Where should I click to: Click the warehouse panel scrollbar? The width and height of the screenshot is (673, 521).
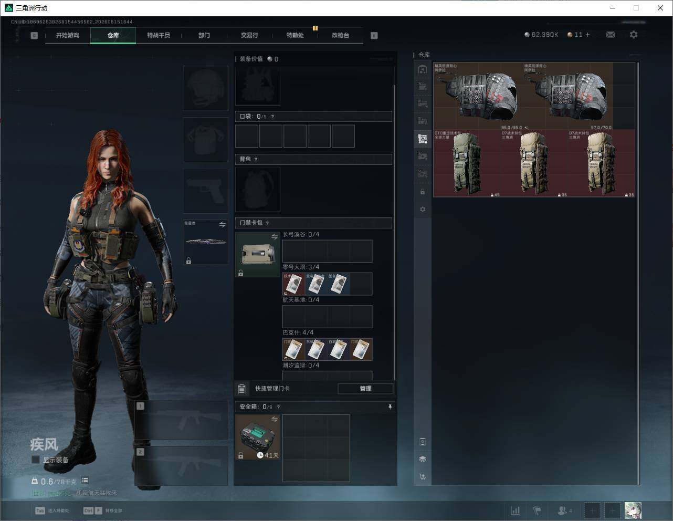pyautogui.click(x=638, y=273)
